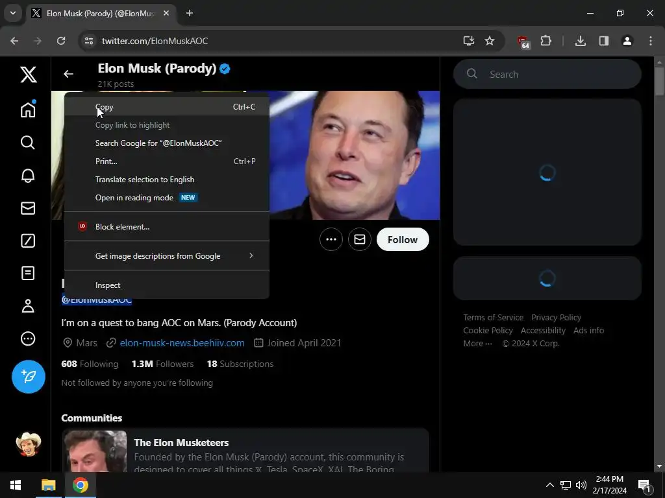Image resolution: width=665 pixels, height=498 pixels.
Task: View 608 Following list
Action: pyautogui.click(x=90, y=364)
